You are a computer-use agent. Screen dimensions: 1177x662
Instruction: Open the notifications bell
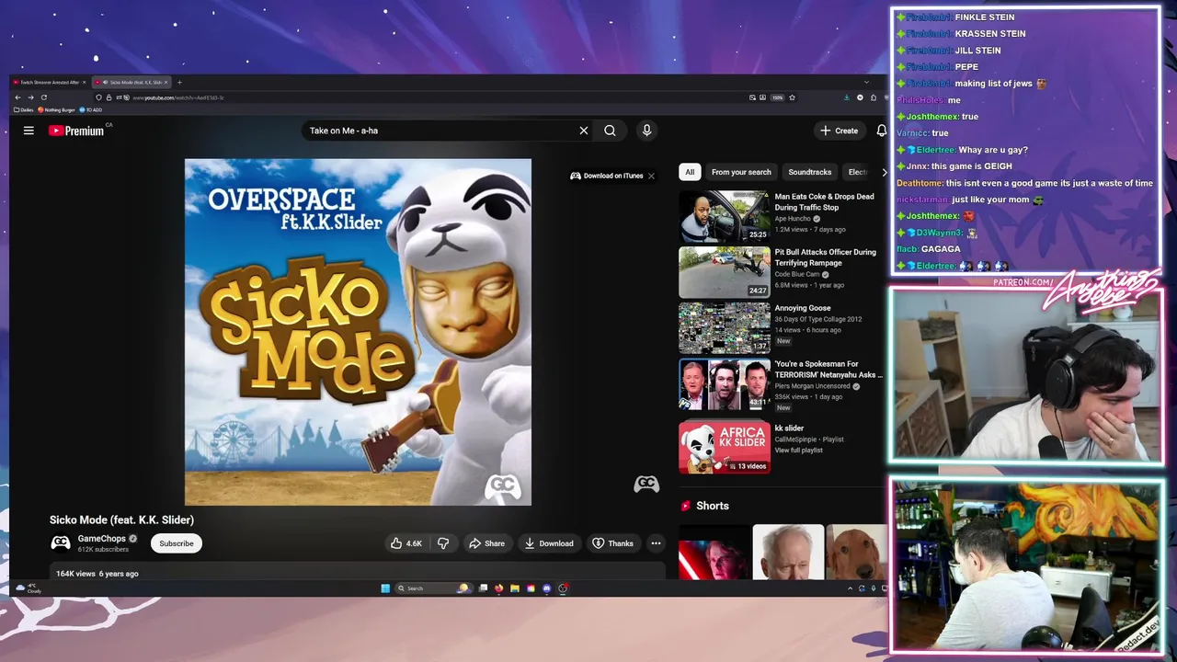pyautogui.click(x=881, y=131)
